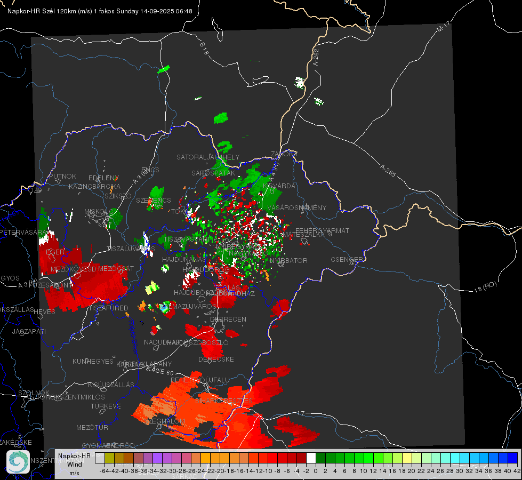This screenshot has width=522, height=480.
Task: Click the A-262 road label
Action: [x=316, y=57]
